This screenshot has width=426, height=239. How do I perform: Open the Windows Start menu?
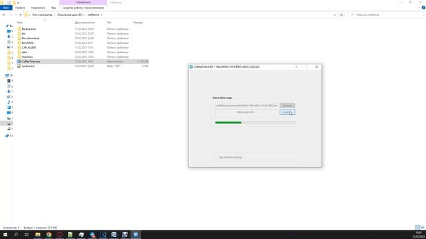pos(5,234)
